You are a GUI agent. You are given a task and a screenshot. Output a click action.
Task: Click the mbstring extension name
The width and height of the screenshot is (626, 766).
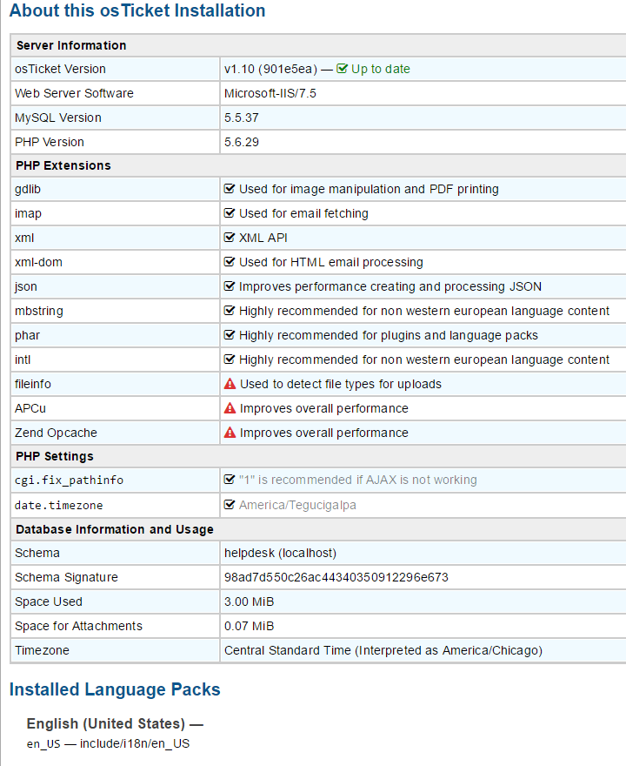(x=39, y=312)
